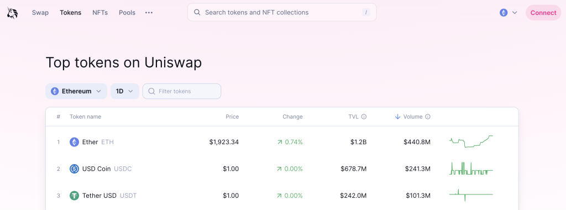The width and height of the screenshot is (566, 210).
Task: Open the Ether ETH token row
Action: [282, 142]
